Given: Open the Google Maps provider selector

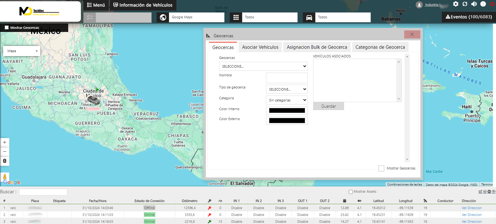Looking at the screenshot, I should click(197, 17).
